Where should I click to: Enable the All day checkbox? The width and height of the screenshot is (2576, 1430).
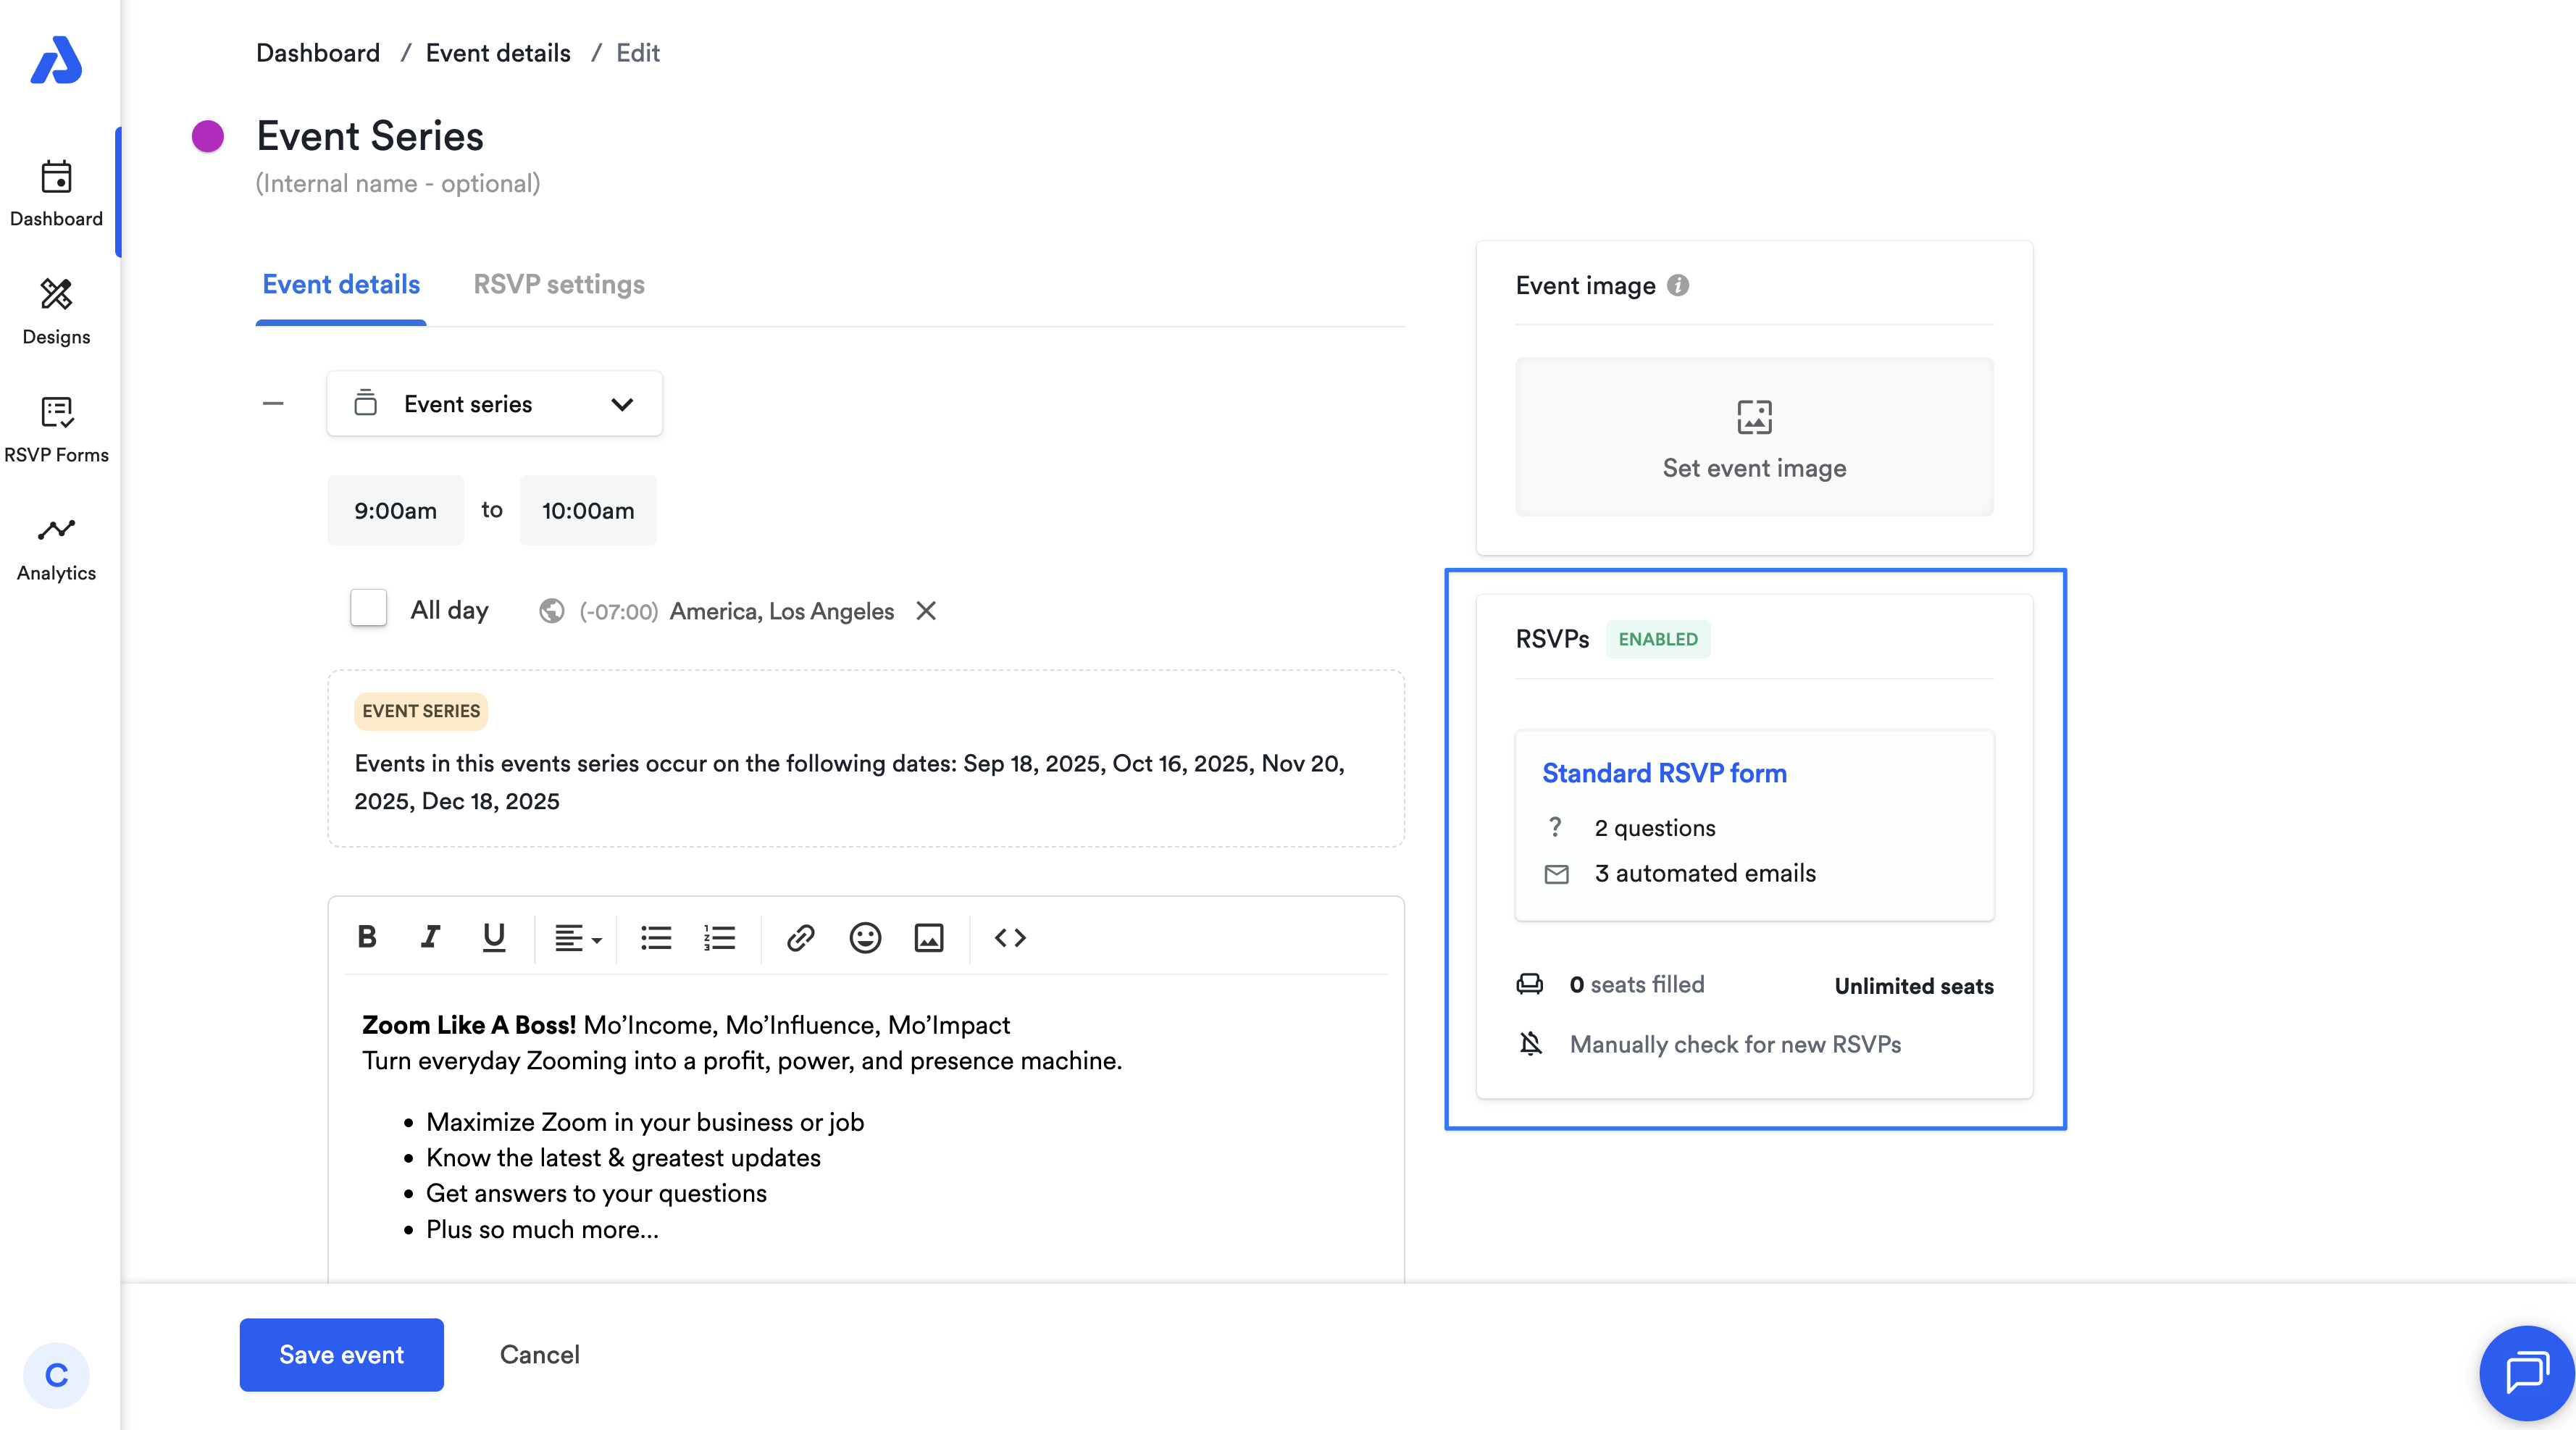369,608
